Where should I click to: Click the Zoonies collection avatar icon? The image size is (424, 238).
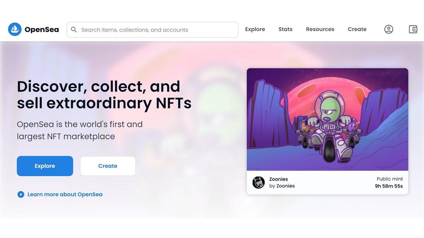(259, 182)
